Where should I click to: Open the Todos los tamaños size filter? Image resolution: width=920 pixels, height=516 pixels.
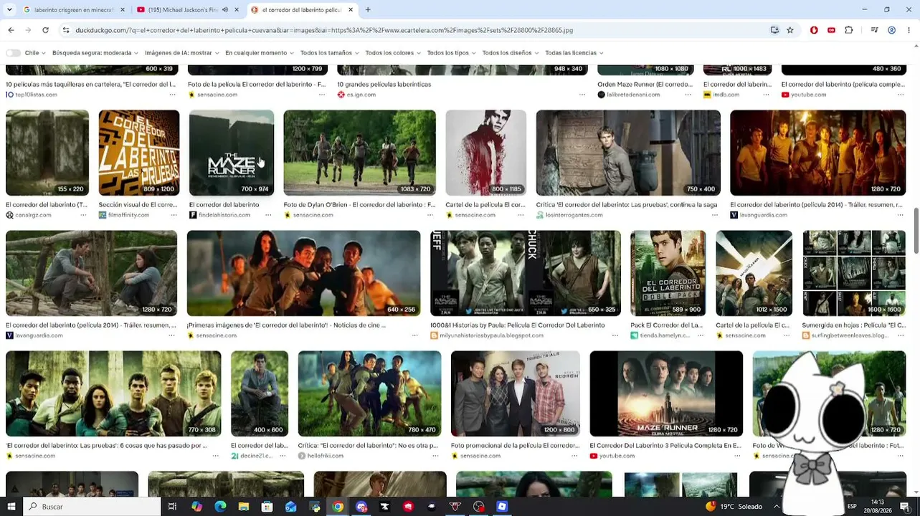pos(329,53)
